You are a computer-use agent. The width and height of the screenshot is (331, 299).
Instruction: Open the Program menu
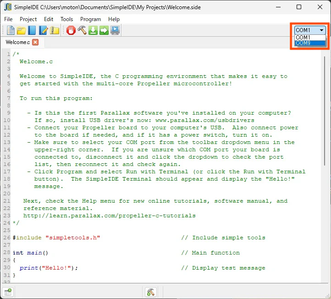(x=91, y=19)
